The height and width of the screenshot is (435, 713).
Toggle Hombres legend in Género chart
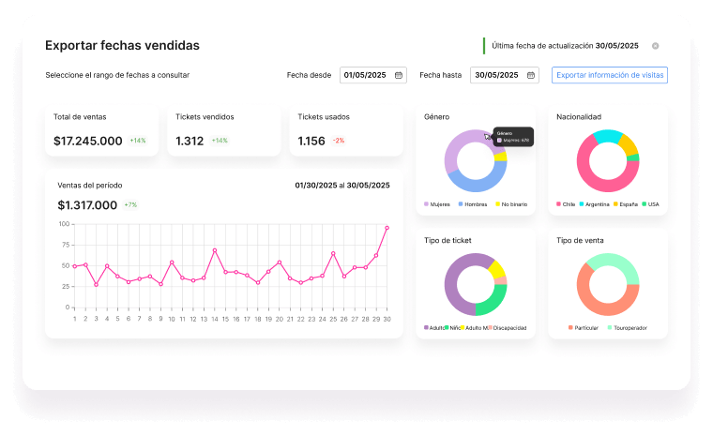pos(472,204)
